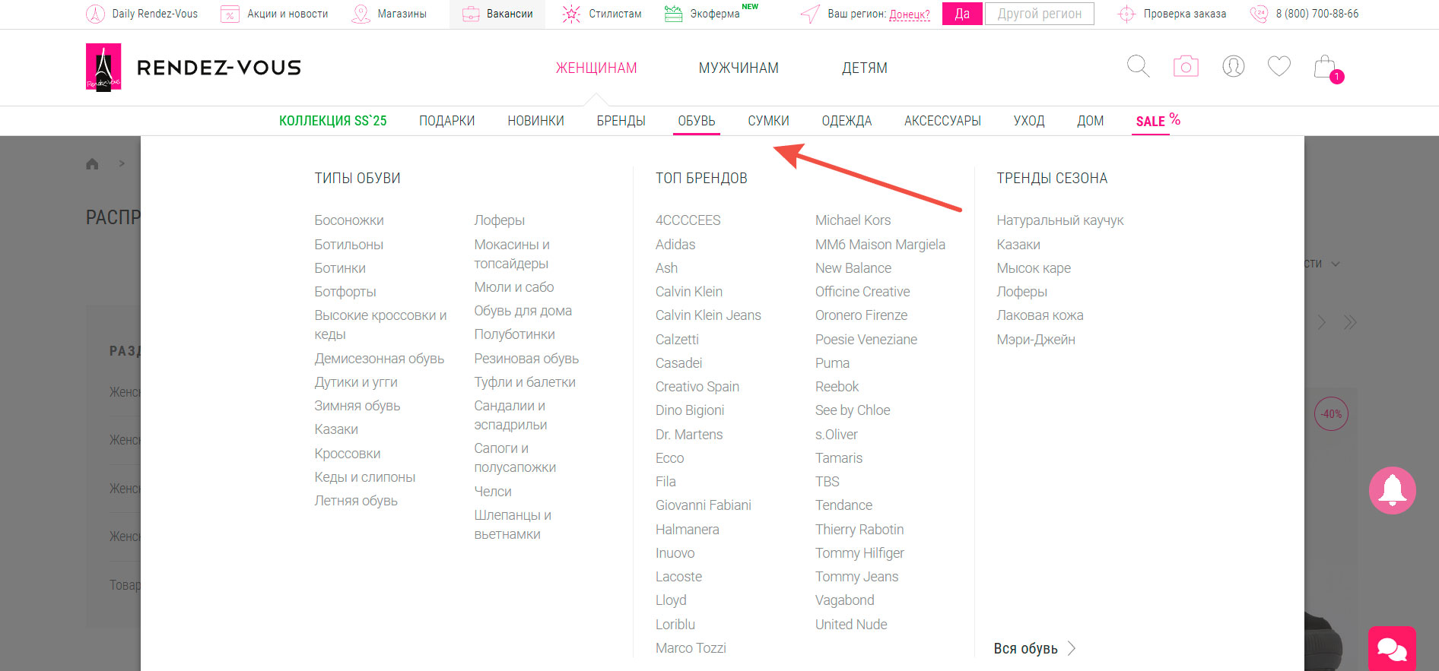Open photo search camera icon
This screenshot has height=671, width=1439.
pyautogui.click(x=1186, y=66)
